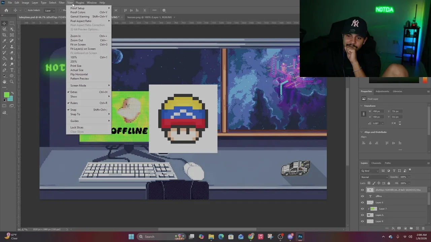Open the layer Kind filter dropdown
The width and height of the screenshot is (431, 242).
(370, 171)
